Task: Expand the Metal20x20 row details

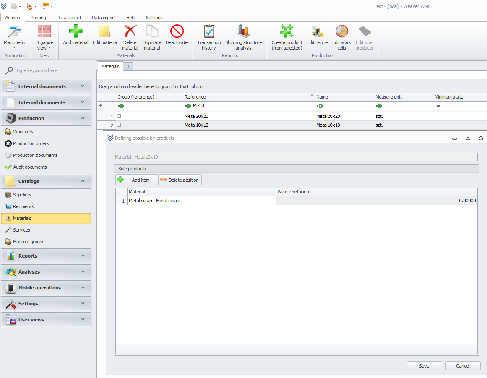Action: 119,116
